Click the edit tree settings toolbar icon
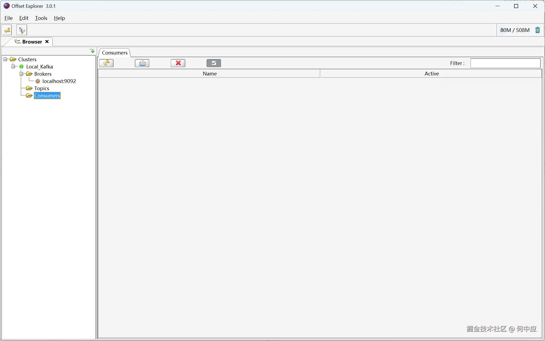This screenshot has height=341, width=545. [22, 30]
